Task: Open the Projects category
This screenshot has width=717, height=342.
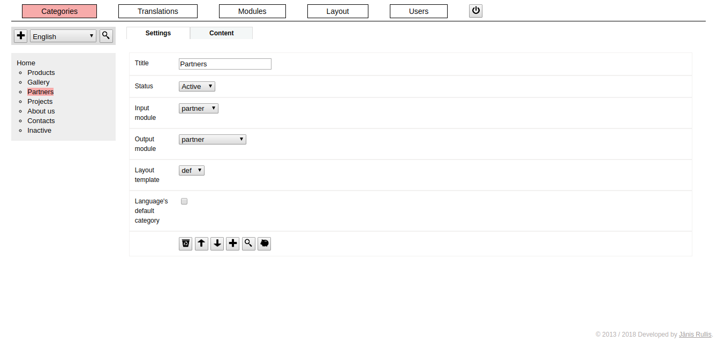Action: point(40,101)
